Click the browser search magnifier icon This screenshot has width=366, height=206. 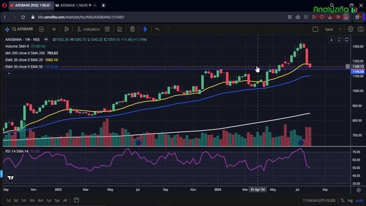(x=332, y=5)
